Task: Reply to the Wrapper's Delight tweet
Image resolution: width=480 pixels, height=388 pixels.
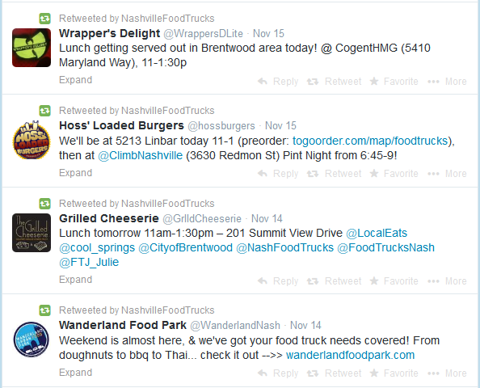Action: (x=278, y=82)
